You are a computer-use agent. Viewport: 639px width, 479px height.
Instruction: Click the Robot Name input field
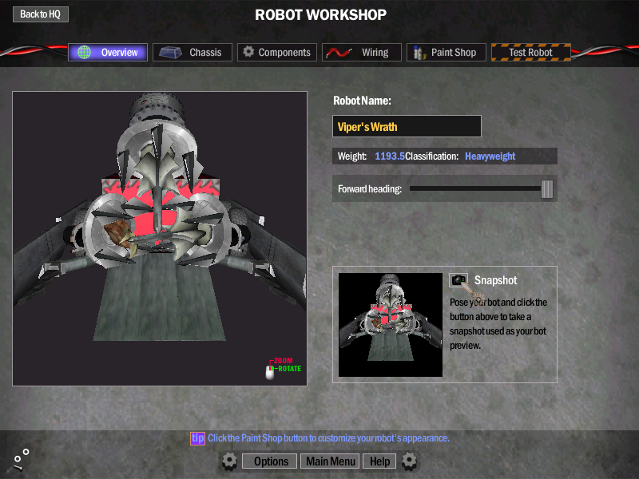pos(407,126)
